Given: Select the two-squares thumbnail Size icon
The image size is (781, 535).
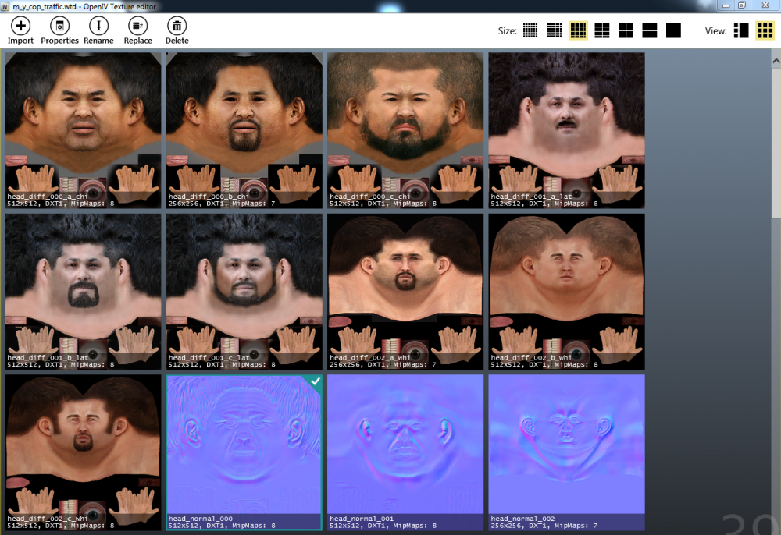Looking at the screenshot, I should tap(649, 30).
